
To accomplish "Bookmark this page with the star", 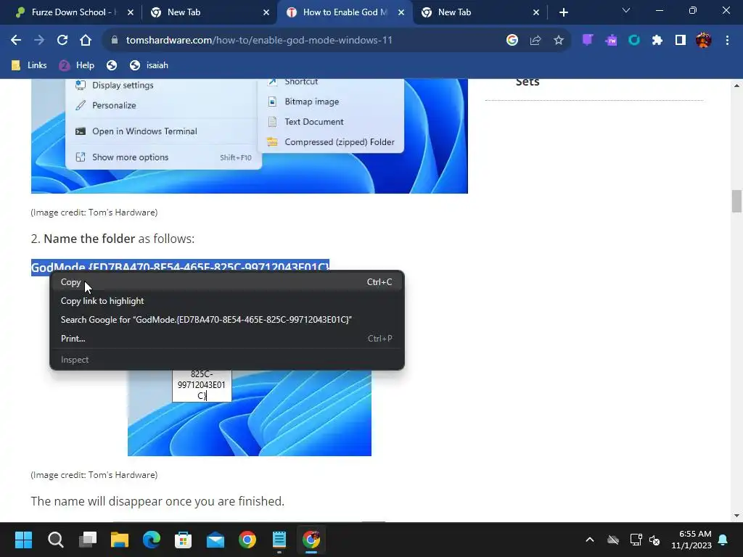I will [x=559, y=41].
